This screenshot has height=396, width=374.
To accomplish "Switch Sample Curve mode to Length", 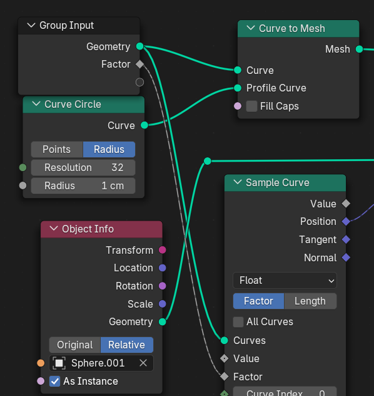I will (x=310, y=301).
